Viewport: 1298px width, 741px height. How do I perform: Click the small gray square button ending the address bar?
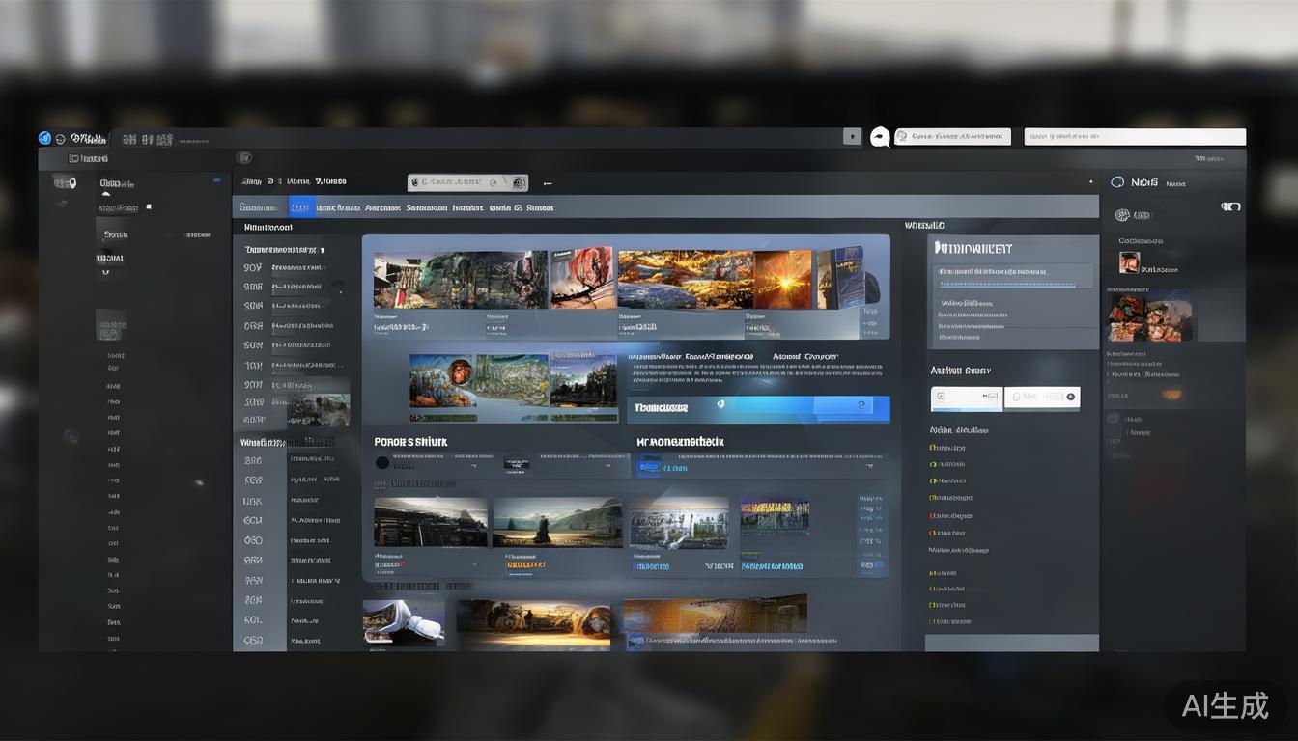tap(852, 137)
